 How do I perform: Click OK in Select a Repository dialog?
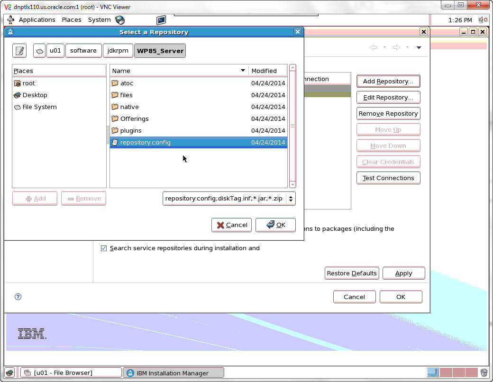[275, 225]
